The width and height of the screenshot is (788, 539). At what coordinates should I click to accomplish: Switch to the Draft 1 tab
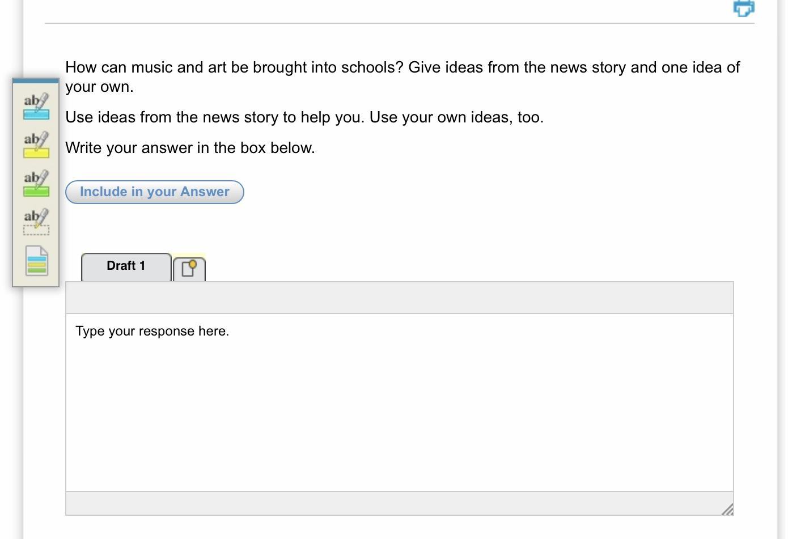[126, 266]
